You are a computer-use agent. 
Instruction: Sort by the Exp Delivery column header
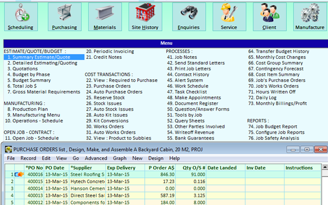pos(125,168)
